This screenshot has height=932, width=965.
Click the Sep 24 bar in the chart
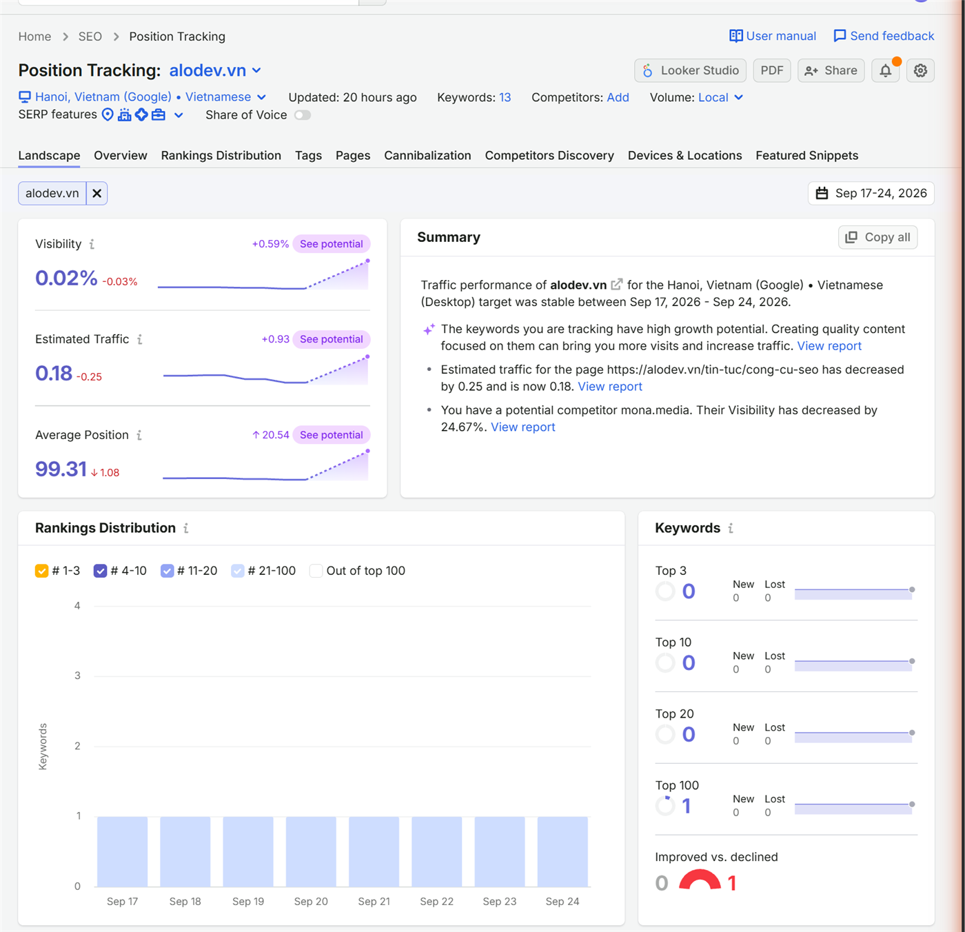tap(562, 851)
